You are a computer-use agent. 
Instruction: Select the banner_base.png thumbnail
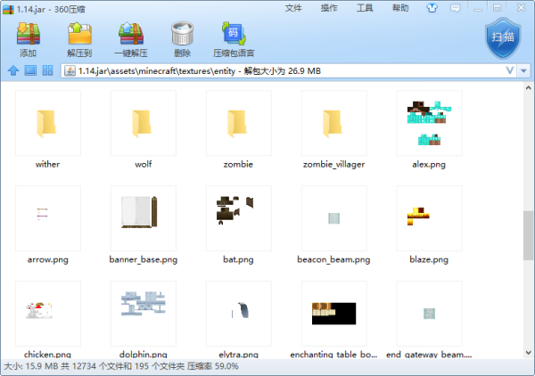click(144, 218)
